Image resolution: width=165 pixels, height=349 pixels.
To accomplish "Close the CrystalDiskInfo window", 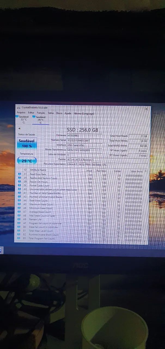I will [x=146, y=109].
